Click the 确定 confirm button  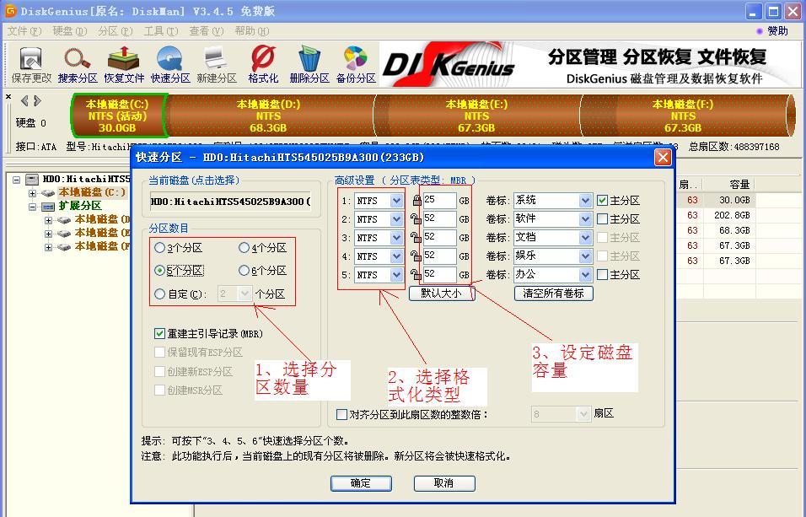(x=361, y=483)
